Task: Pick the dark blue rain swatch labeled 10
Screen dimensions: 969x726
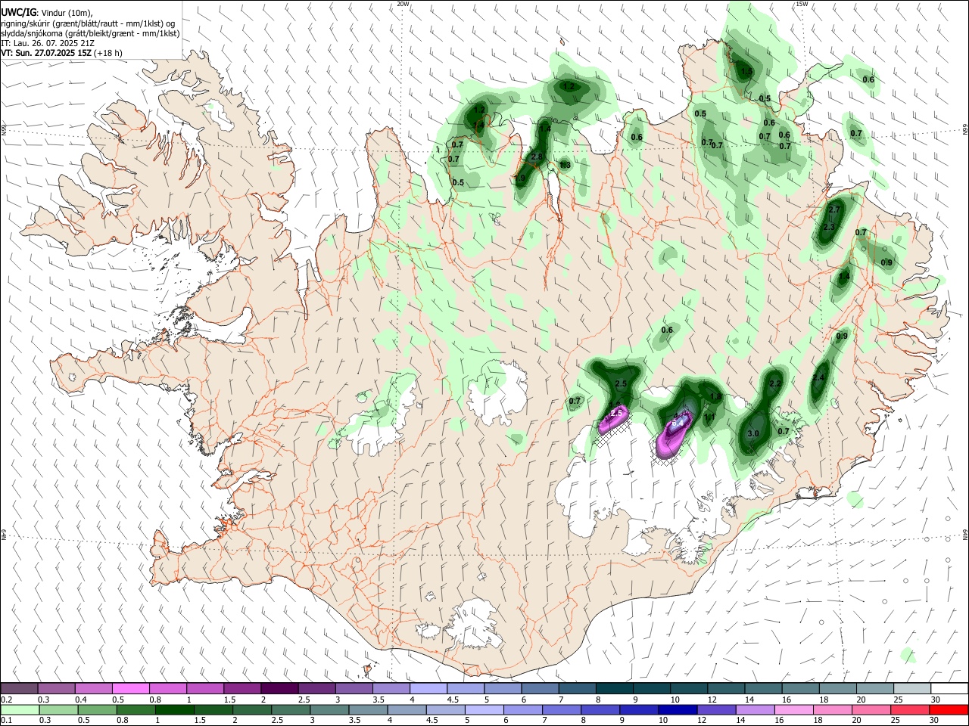Action: (x=676, y=709)
